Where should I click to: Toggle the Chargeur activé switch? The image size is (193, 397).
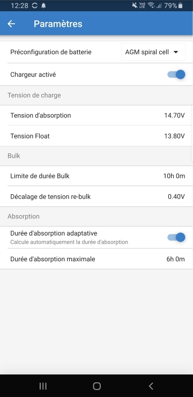click(176, 75)
